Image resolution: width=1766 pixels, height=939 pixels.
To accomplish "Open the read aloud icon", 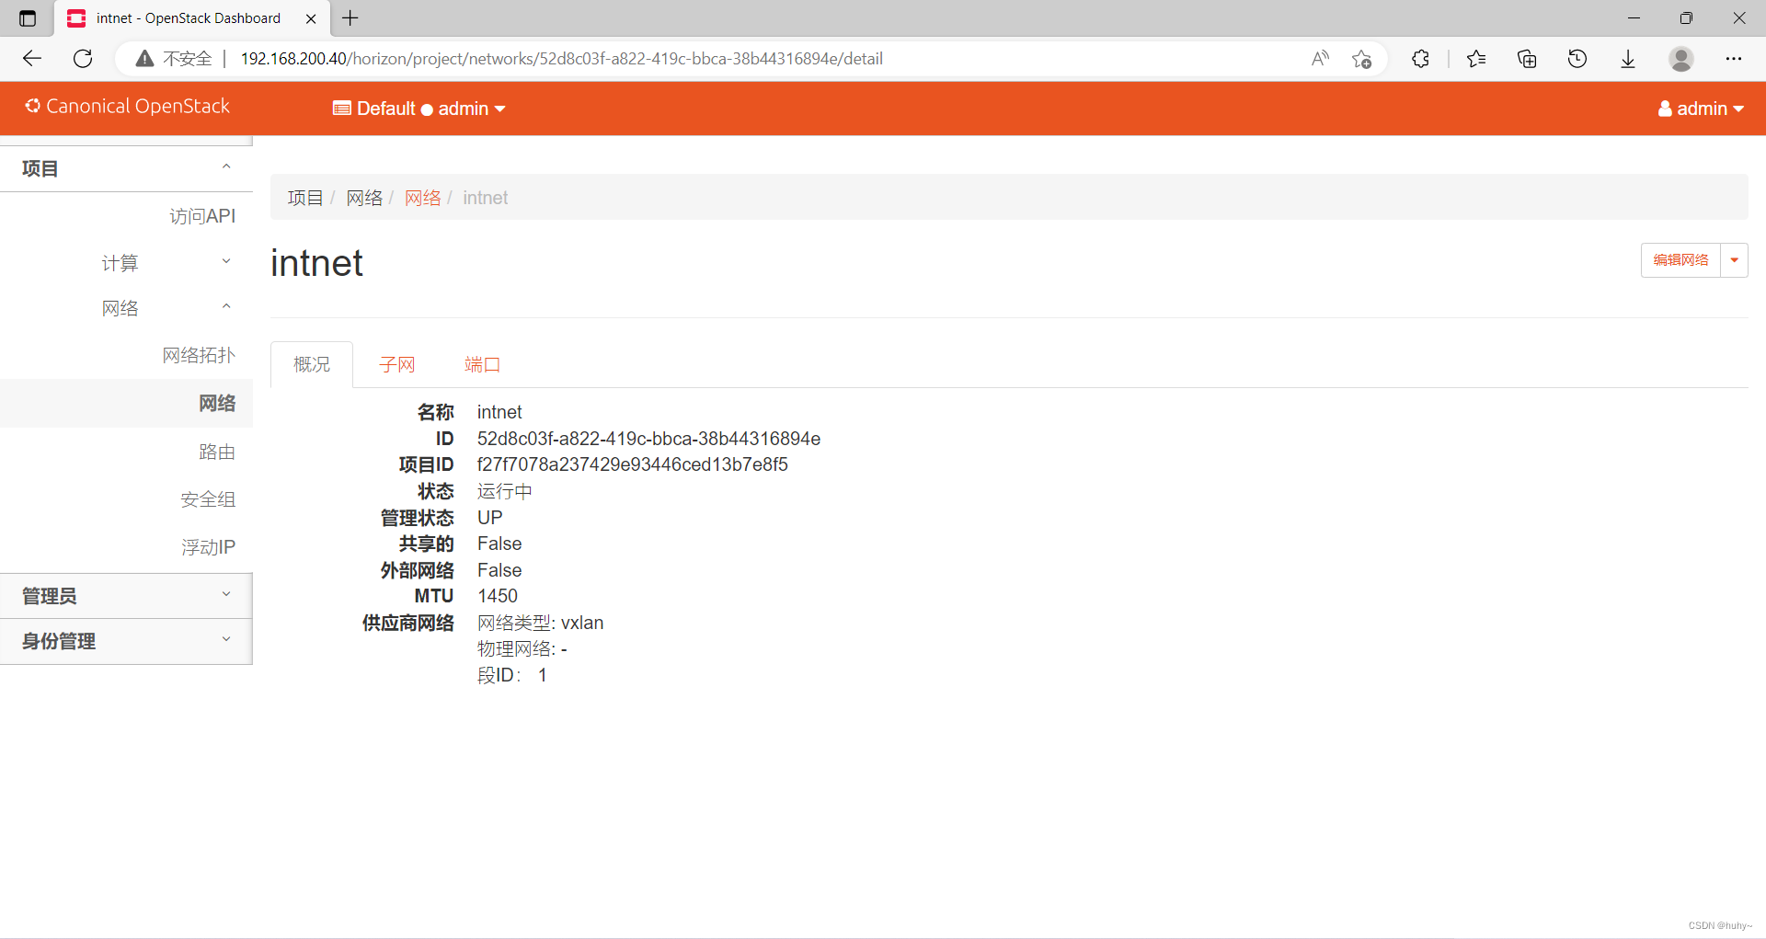I will pos(1320,59).
